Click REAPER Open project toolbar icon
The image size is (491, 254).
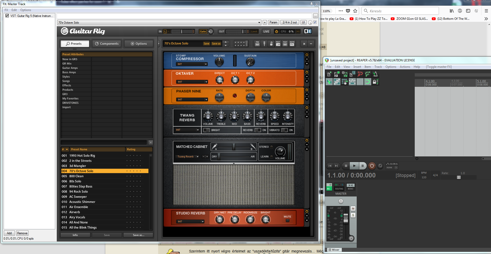[x=337, y=74]
